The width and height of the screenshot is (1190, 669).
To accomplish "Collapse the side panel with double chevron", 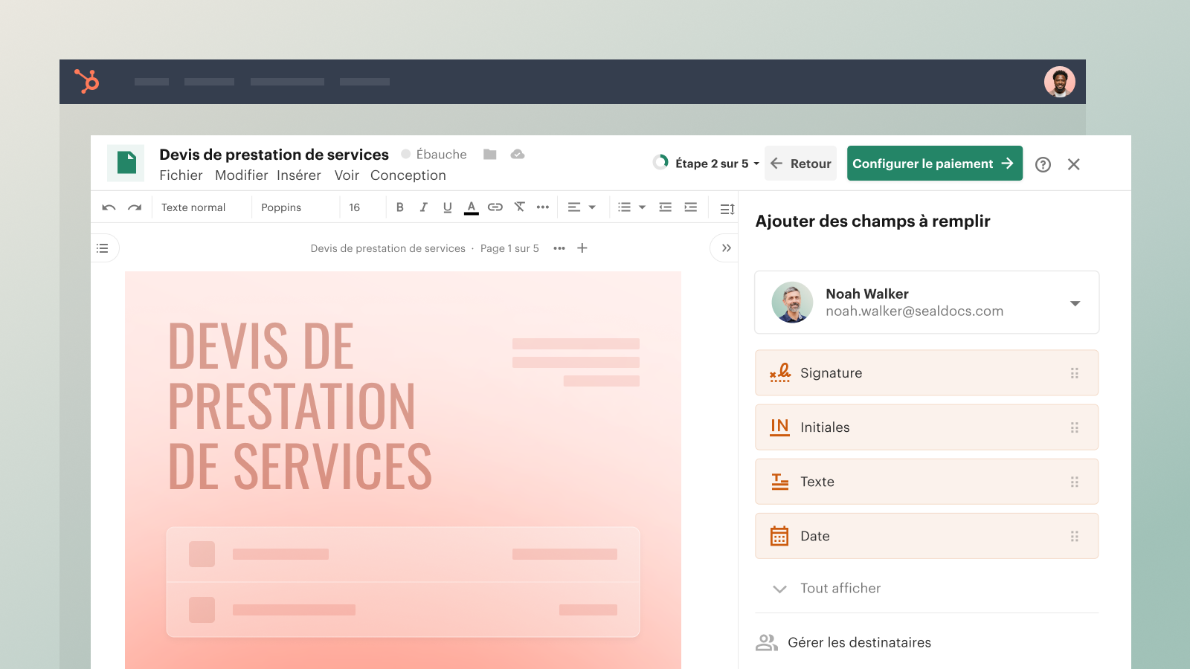I will (x=726, y=248).
